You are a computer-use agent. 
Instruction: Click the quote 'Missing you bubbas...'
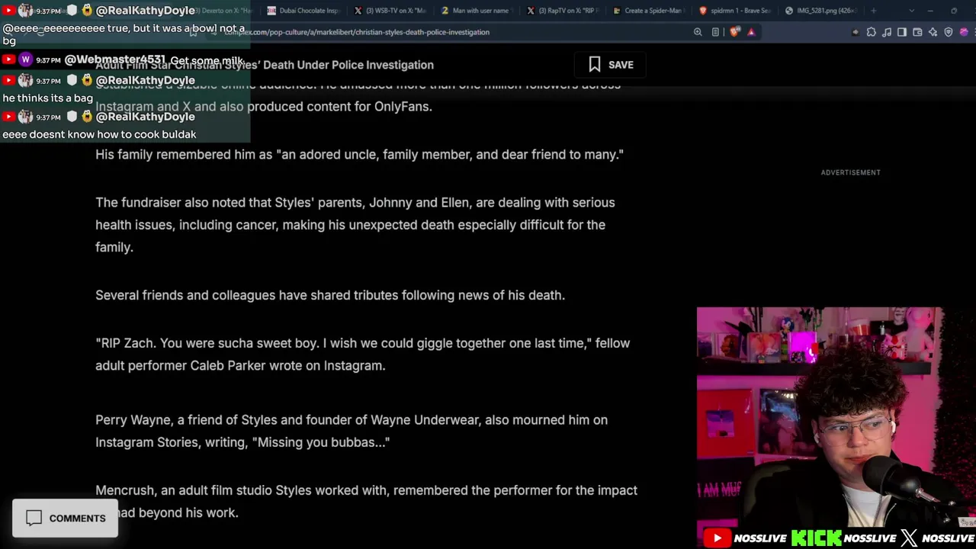(x=321, y=442)
